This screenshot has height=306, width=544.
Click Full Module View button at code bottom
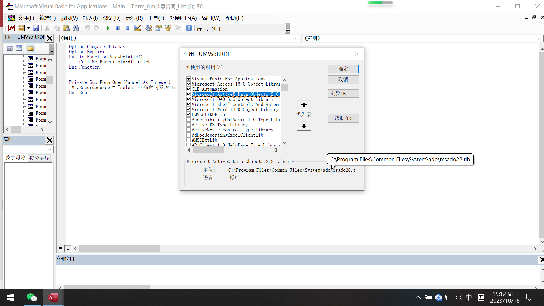[68, 249]
